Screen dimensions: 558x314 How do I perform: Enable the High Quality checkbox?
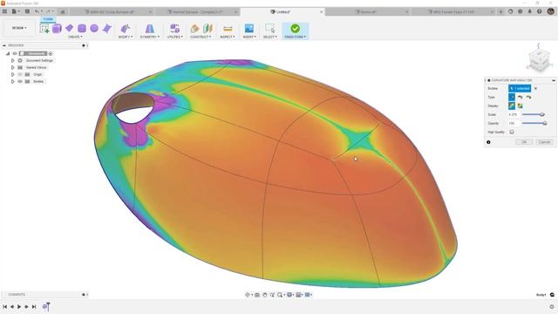[512, 132]
